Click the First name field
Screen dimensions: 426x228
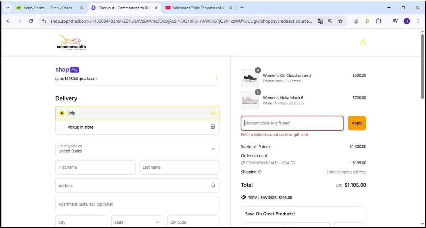pyautogui.click(x=95, y=167)
